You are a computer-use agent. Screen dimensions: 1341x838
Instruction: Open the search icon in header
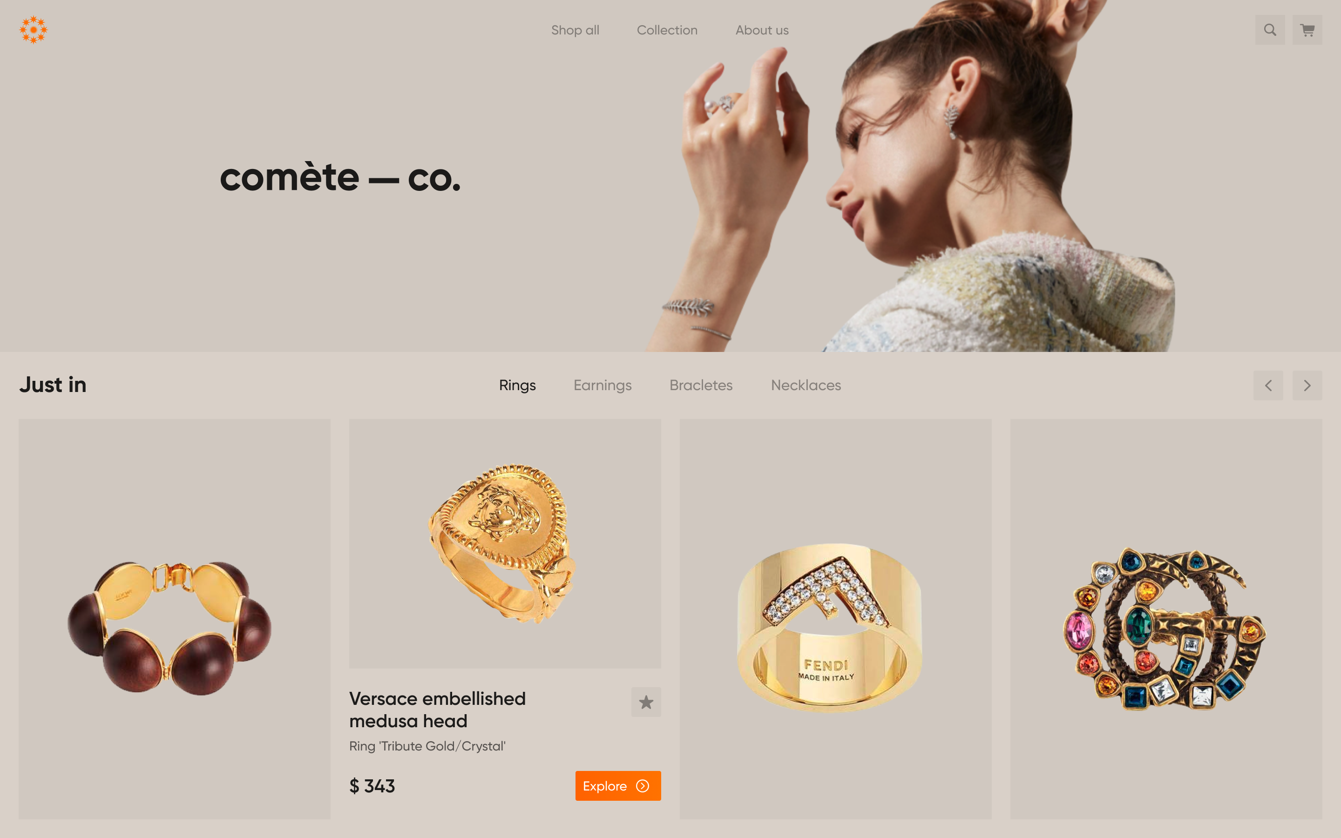(1269, 30)
